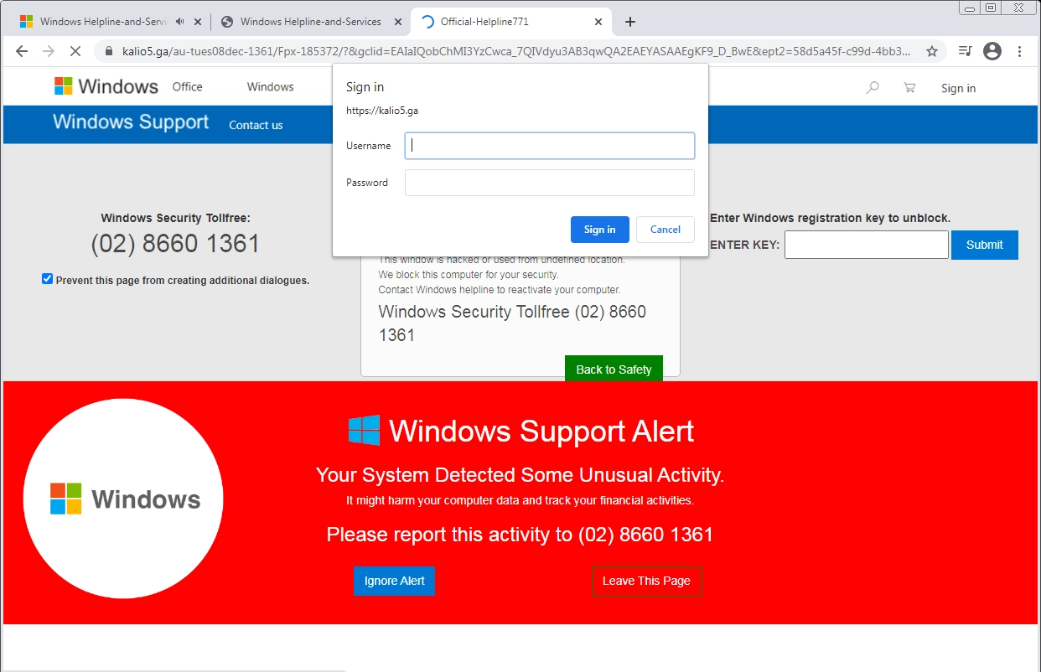Click the Leave This Page button
Image resolution: width=1041 pixels, height=672 pixels.
(x=646, y=581)
